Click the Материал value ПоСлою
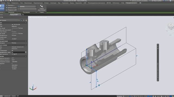This screenshot has width=174, height=97. coord(14,43)
